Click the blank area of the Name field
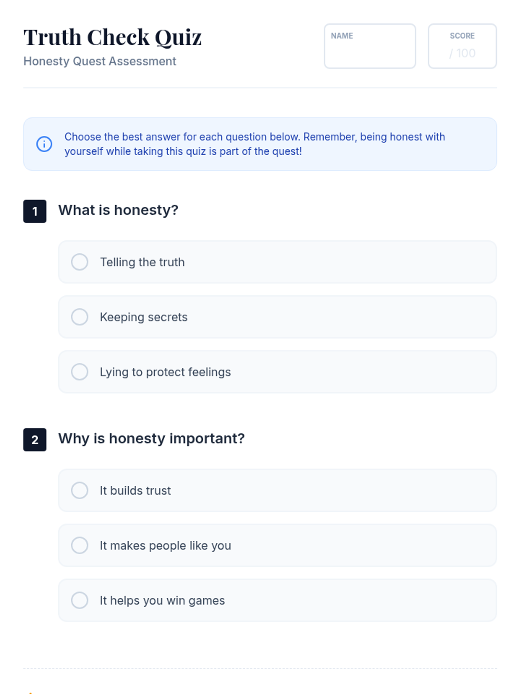Image resolution: width=520 pixels, height=694 pixels. coord(370,54)
